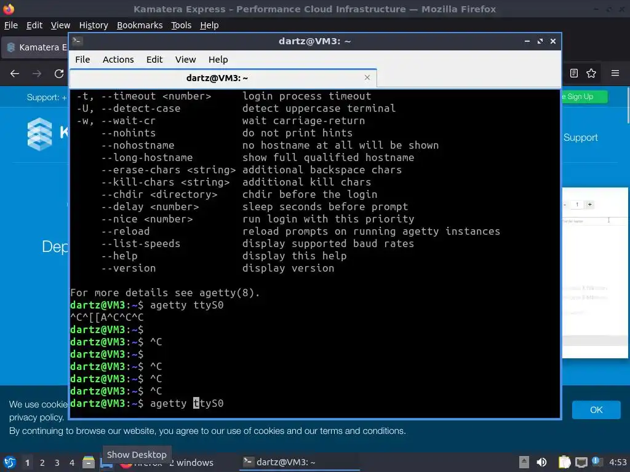Open the file manager taskbar icon

pos(89,462)
